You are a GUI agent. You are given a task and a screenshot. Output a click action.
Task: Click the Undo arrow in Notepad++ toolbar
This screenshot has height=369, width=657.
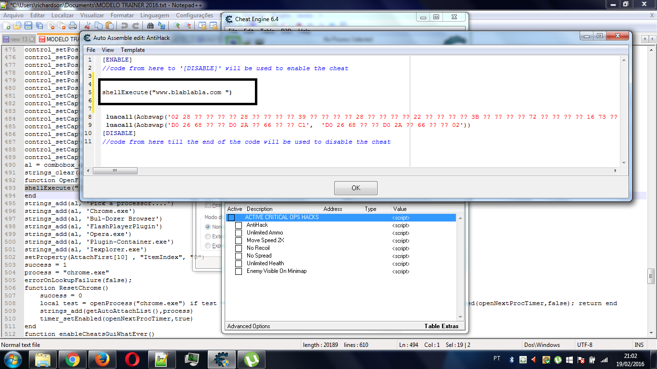[125, 25]
